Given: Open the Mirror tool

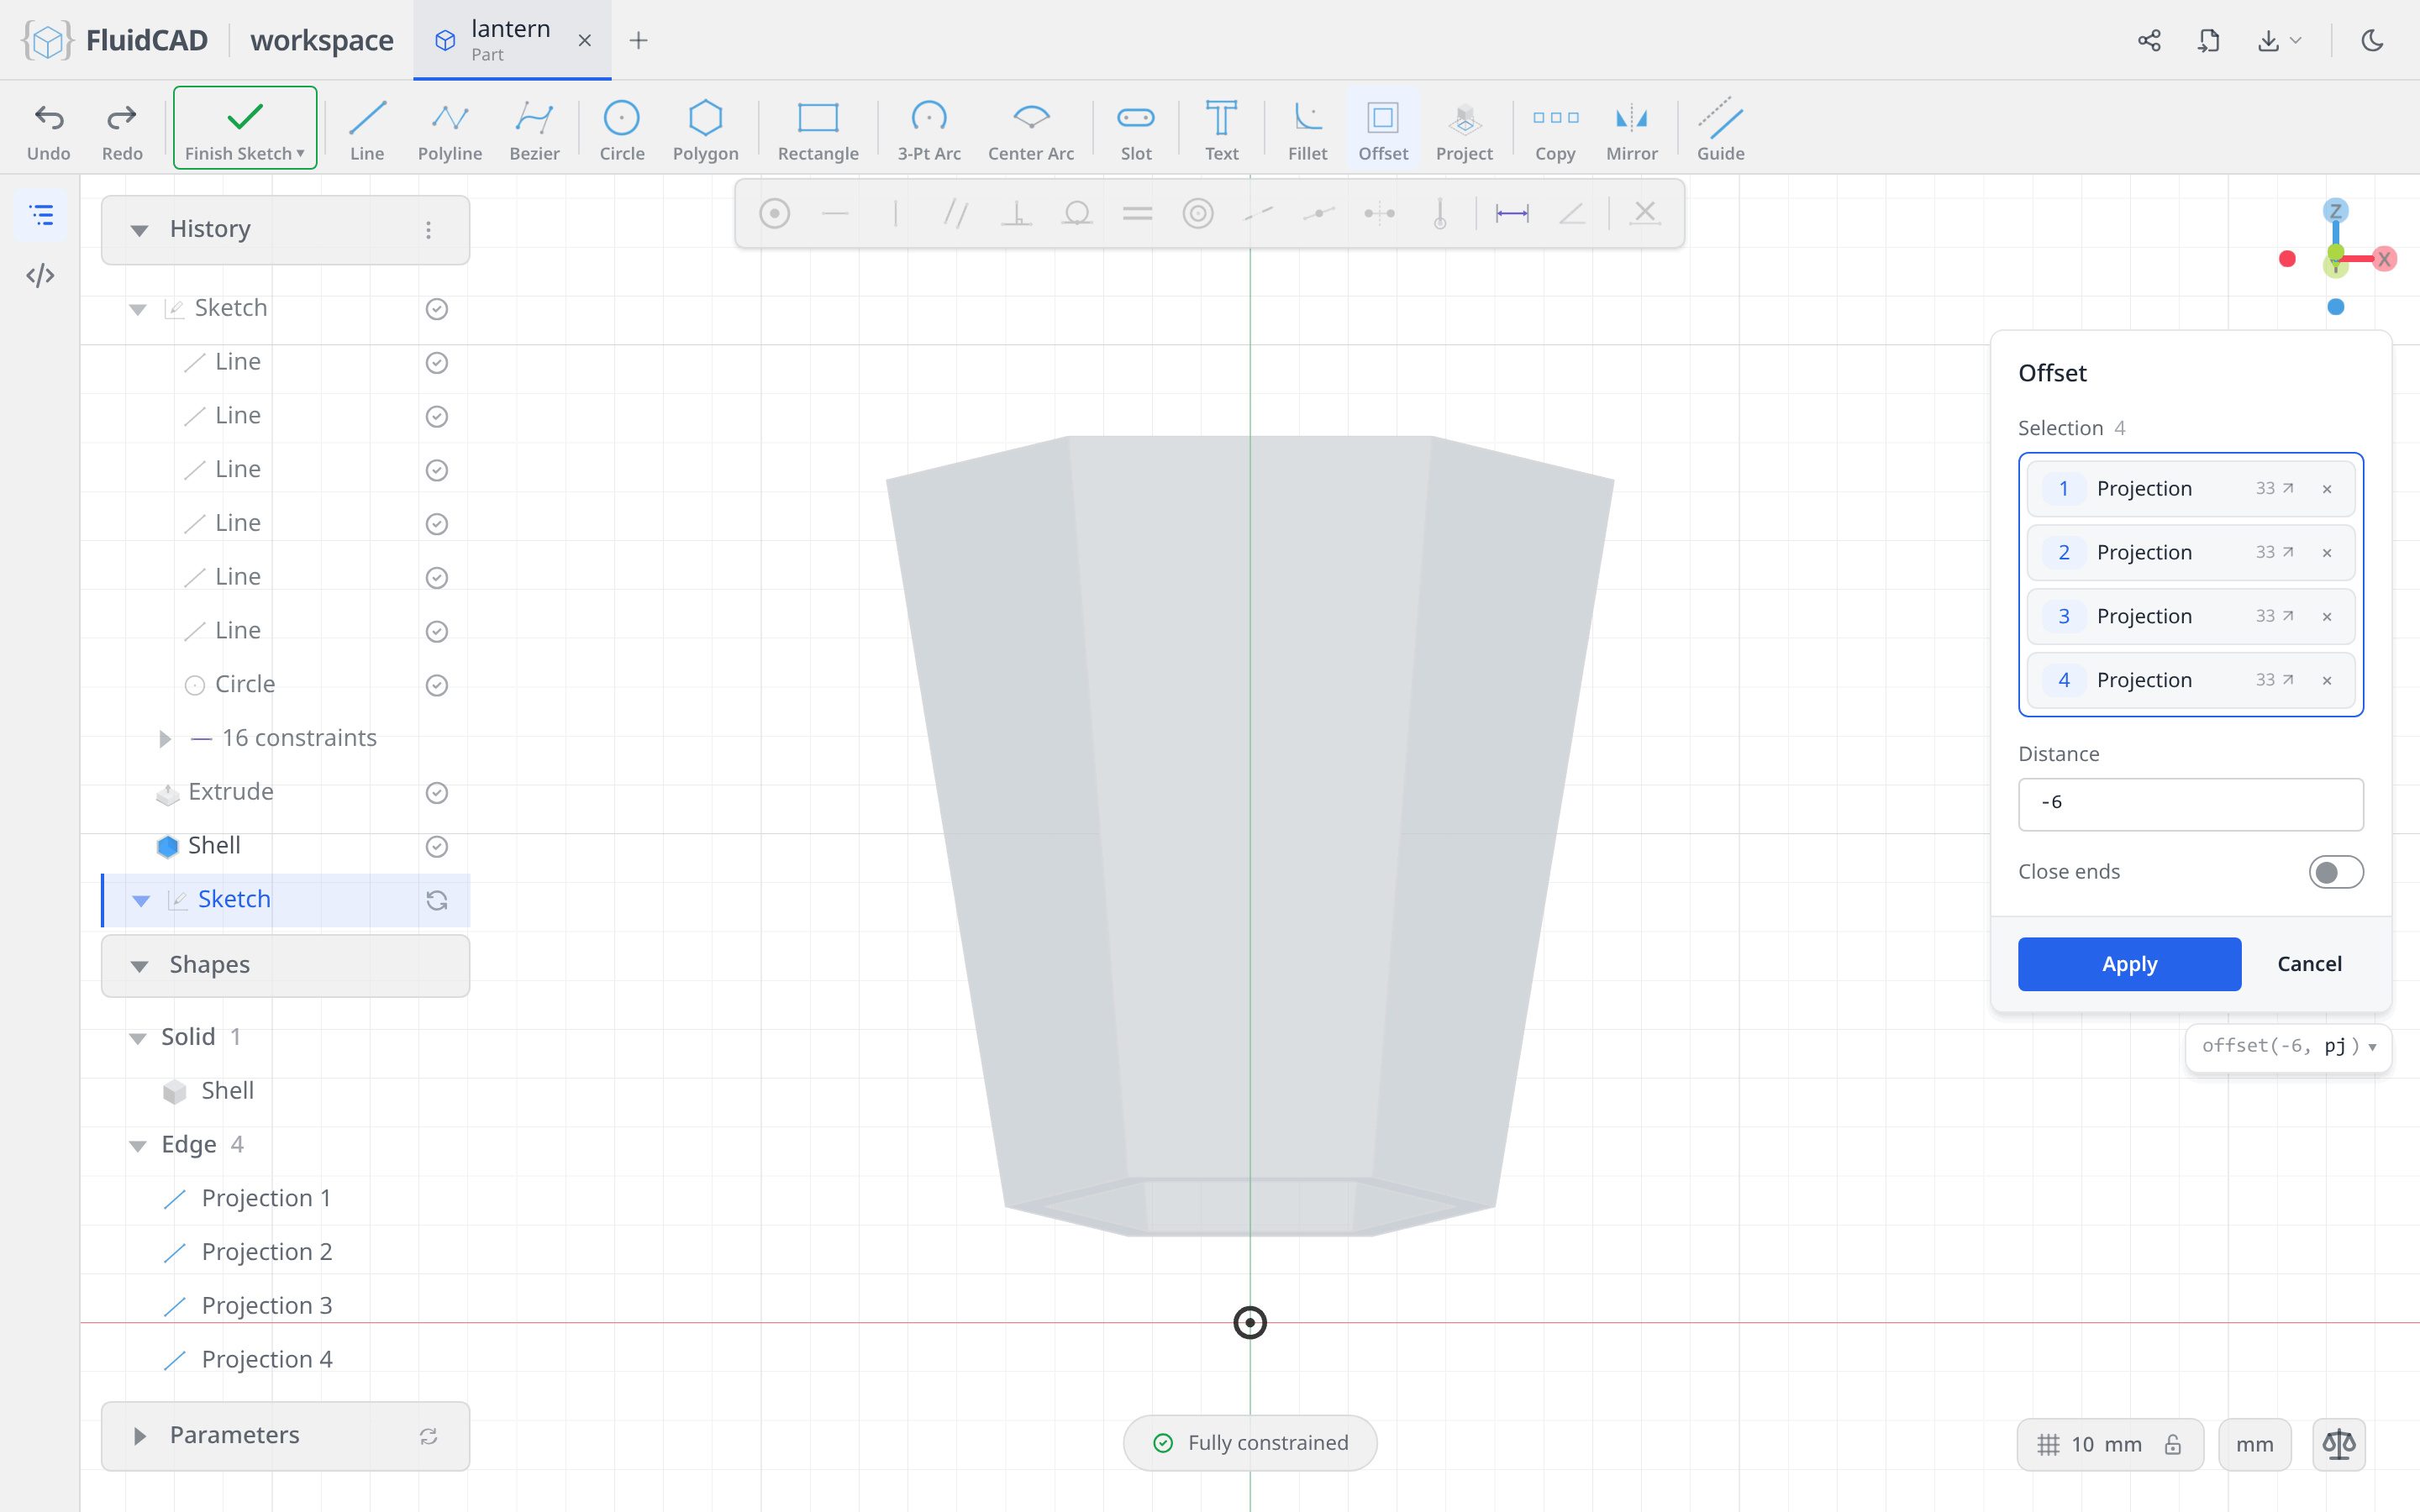Looking at the screenshot, I should pyautogui.click(x=1631, y=129).
